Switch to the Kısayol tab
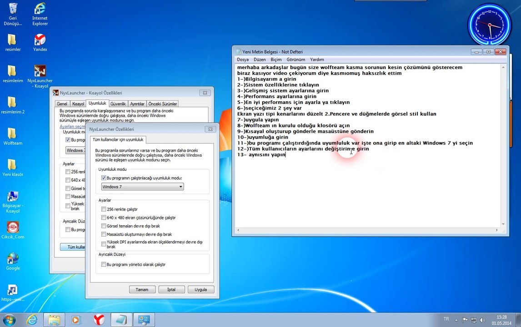Screen dimensions: 521x327 tap(78, 104)
